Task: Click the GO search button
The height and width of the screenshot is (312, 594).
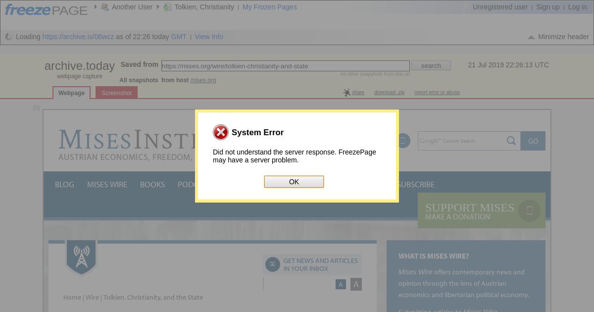Action: point(533,141)
